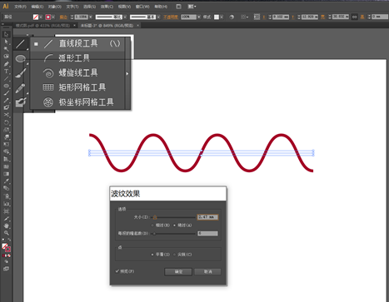This screenshot has width=389, height=302.
Task: Click the ridges-per-segment value field
Action: pyautogui.click(x=207, y=234)
